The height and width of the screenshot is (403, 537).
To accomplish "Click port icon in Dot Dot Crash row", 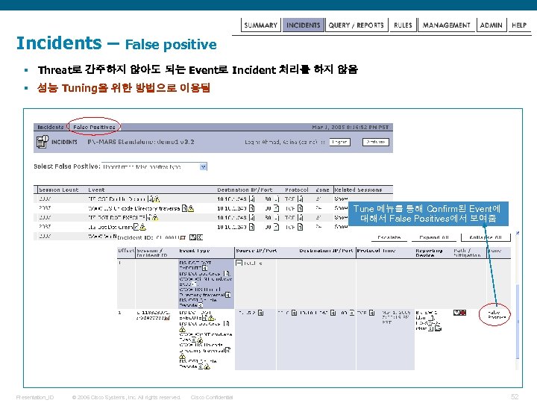I will [x=276, y=227].
